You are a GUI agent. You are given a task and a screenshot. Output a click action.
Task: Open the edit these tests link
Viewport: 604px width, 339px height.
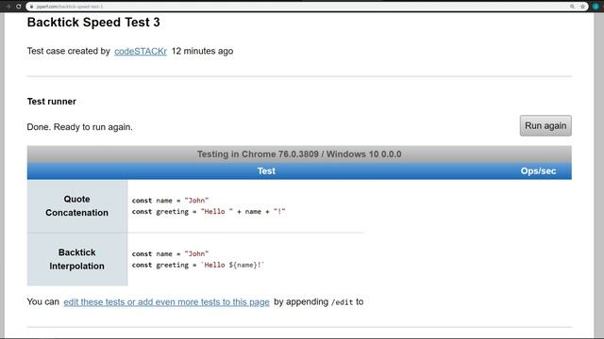click(x=166, y=302)
